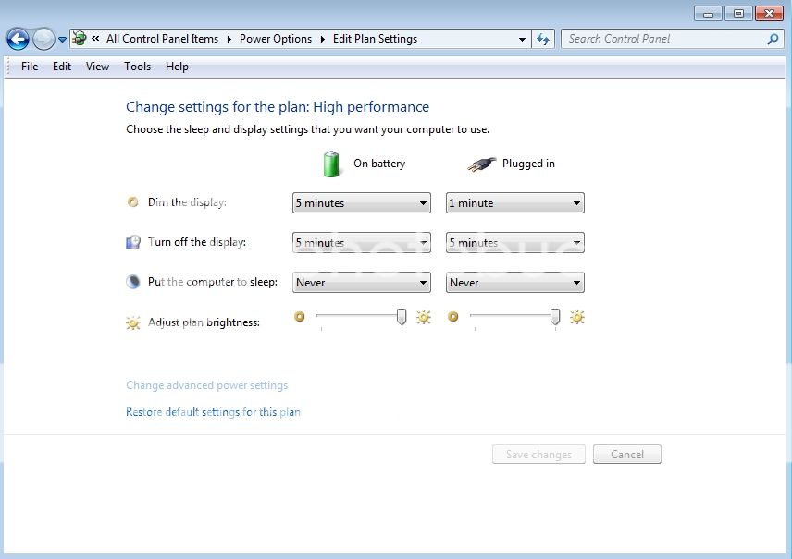Screen dimensions: 792x559
Task: Open the Tools menu
Action: click(x=137, y=66)
